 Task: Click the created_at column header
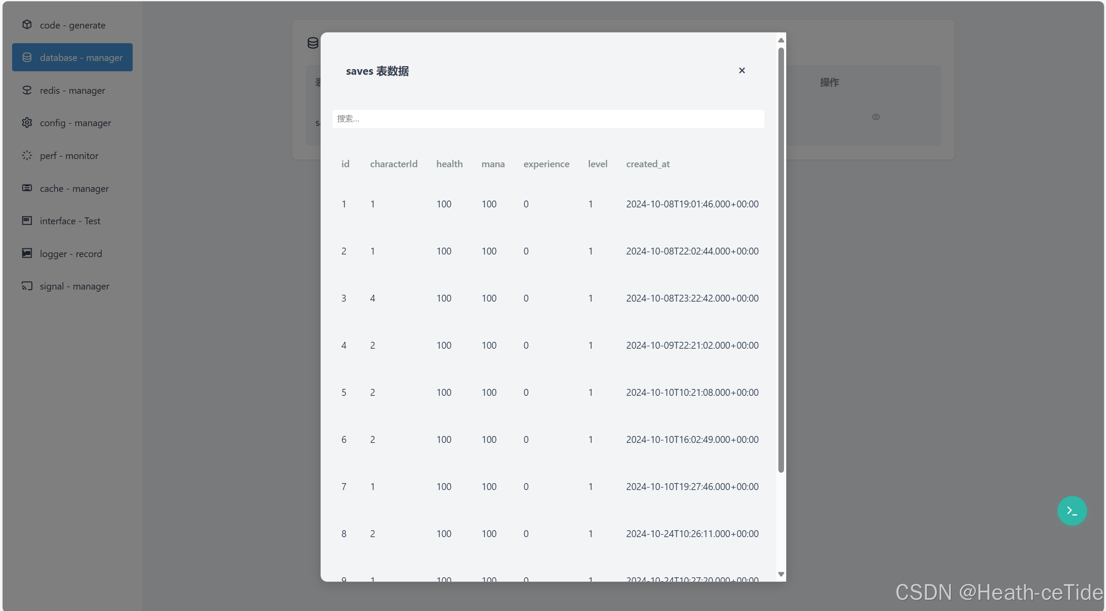(x=647, y=164)
